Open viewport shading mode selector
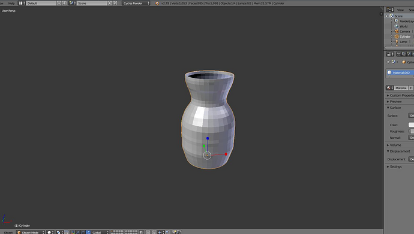 tap(50, 232)
